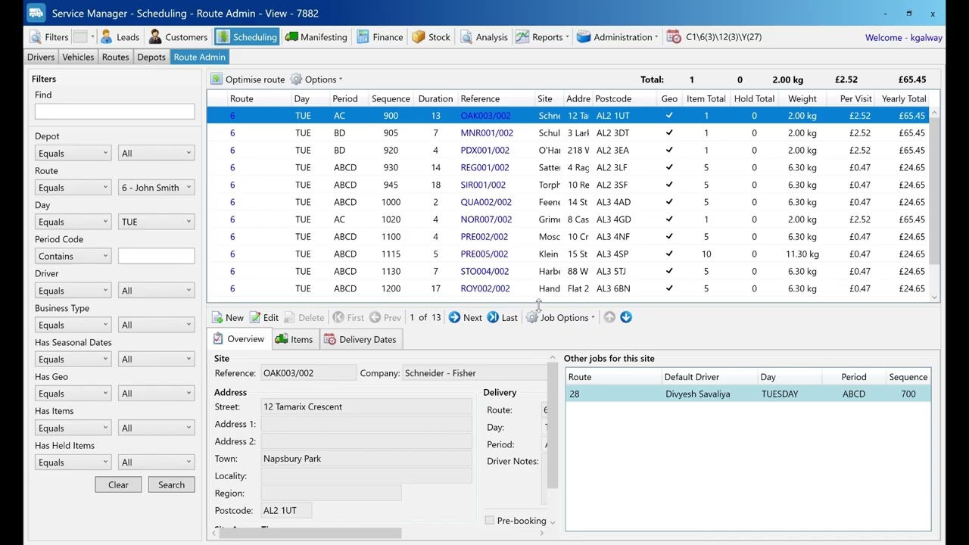Open the Customers module
This screenshot has height=545, width=969.
click(x=178, y=37)
